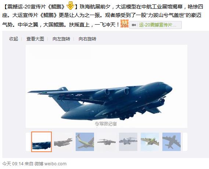This screenshot has width=209, height=169.
Task: Collapse the image with 收起
Action: (14, 39)
